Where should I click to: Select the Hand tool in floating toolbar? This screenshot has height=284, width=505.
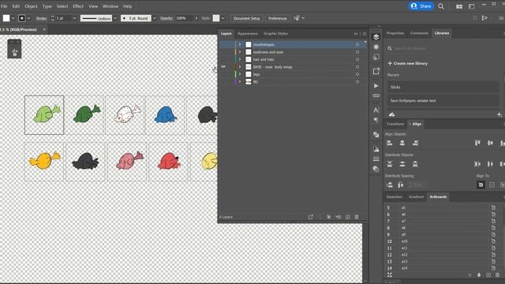coord(14,53)
